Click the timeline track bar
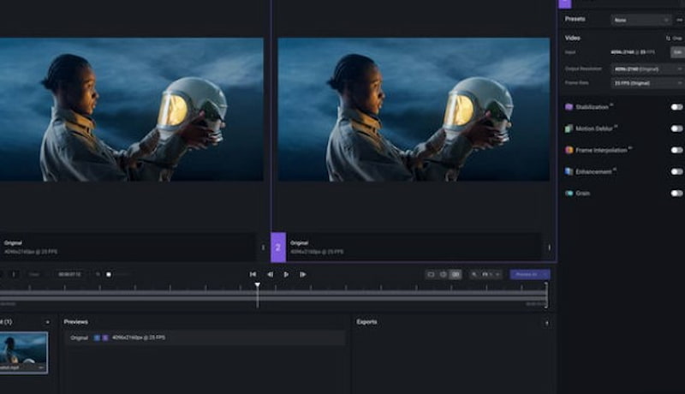Screen dimensions: 685x394 coord(273,295)
